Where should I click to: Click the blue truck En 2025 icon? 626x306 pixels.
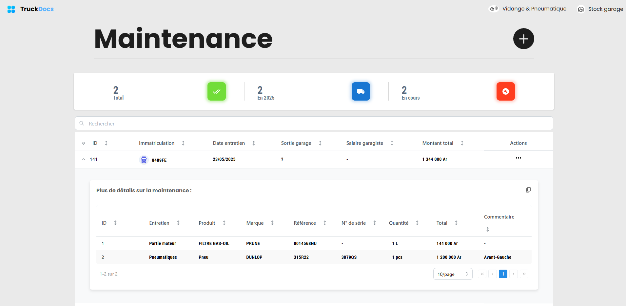coord(361,91)
